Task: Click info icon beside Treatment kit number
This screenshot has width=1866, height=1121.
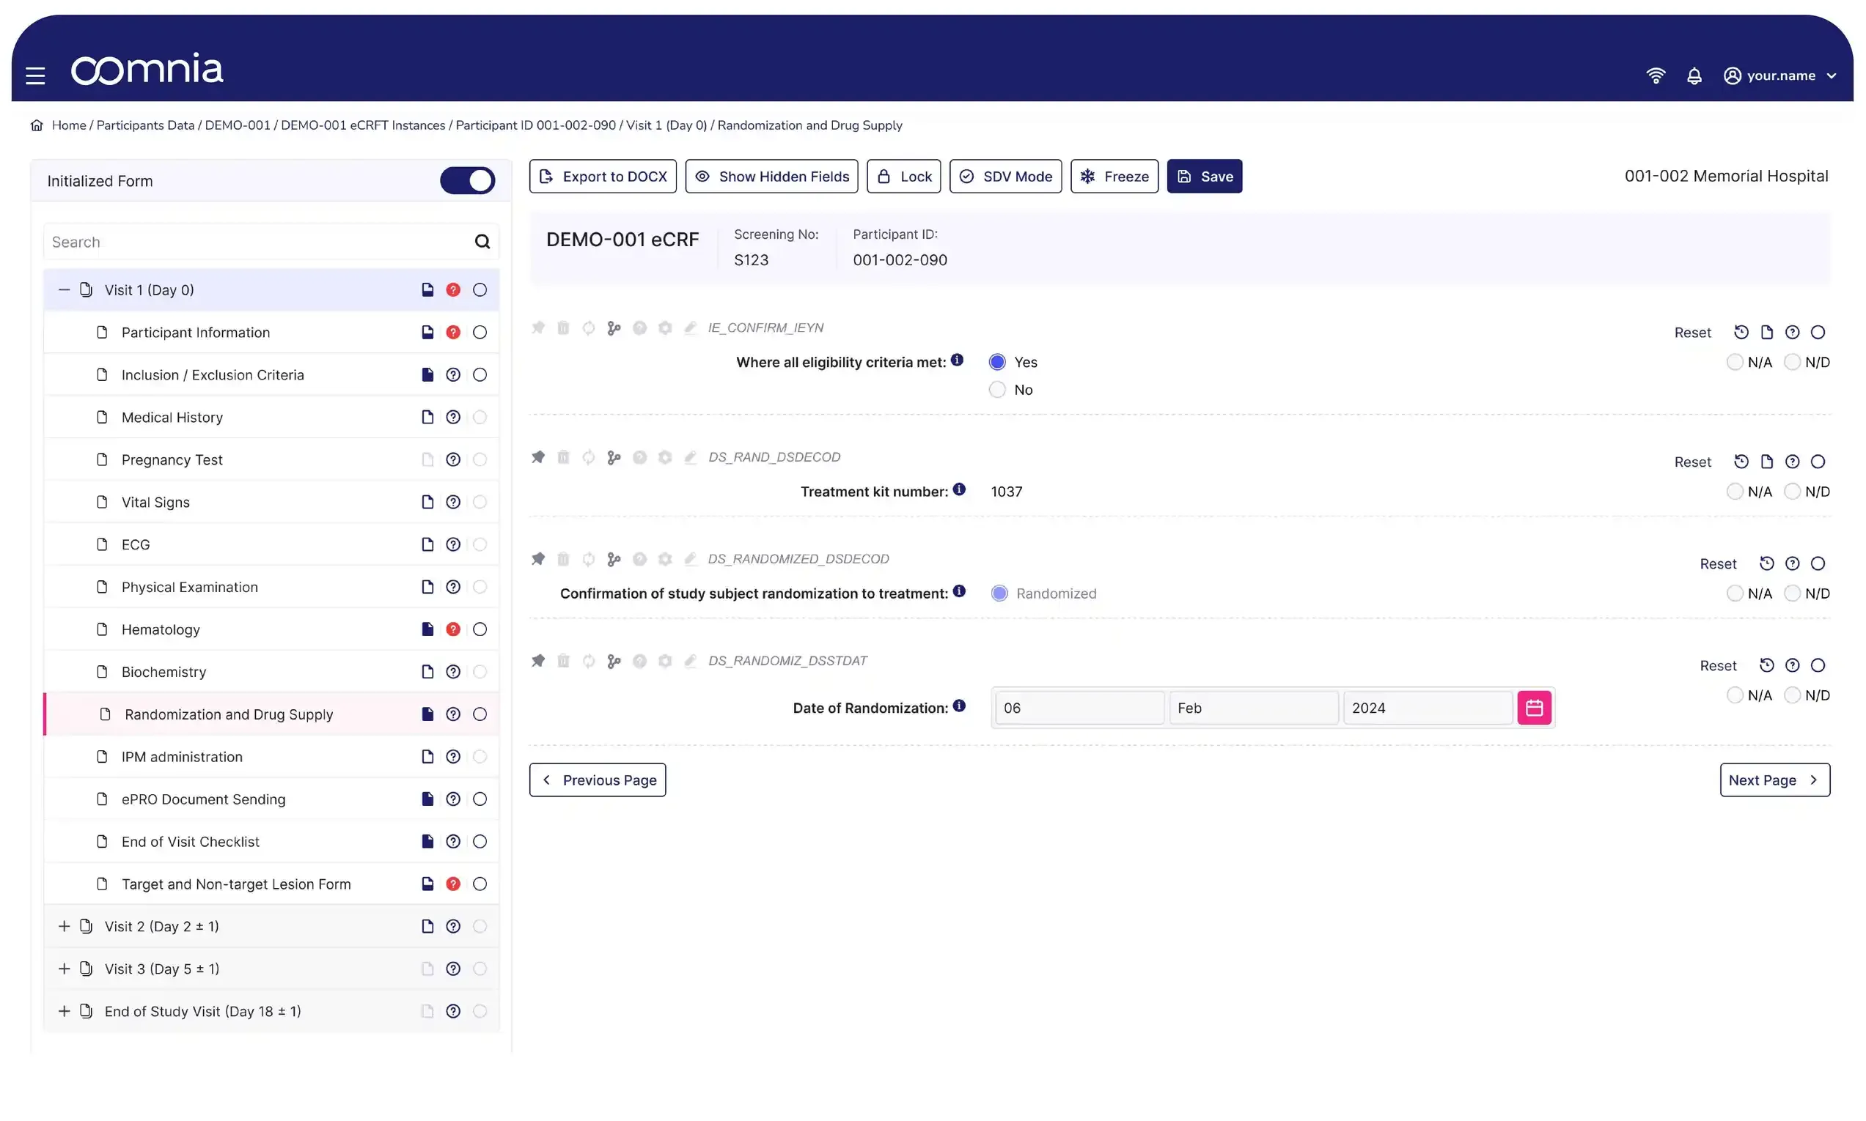Action: (x=958, y=489)
